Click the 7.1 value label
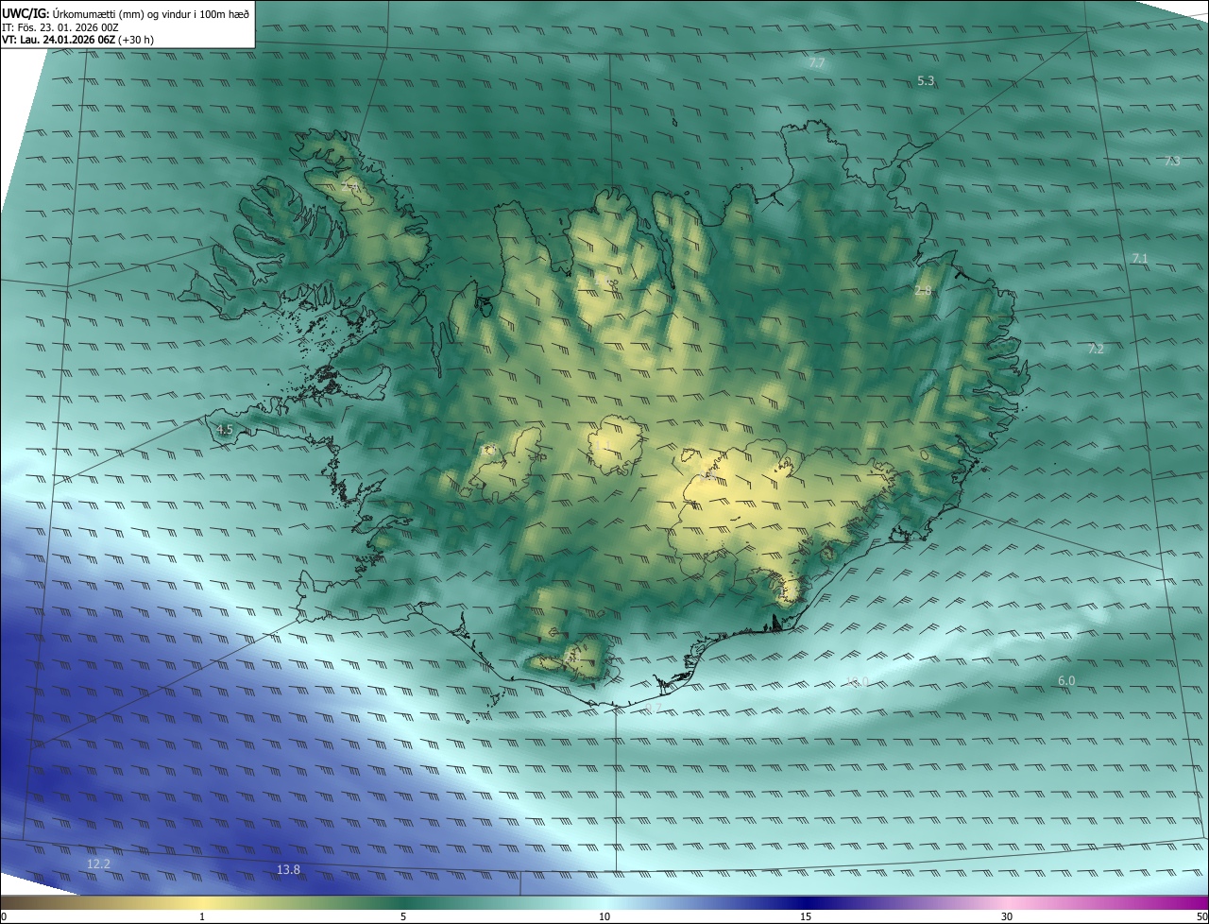1209x924 pixels. click(x=1140, y=259)
